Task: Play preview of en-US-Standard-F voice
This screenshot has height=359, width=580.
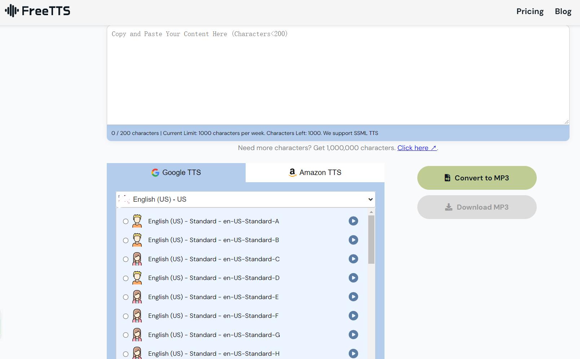Action: 353,316
